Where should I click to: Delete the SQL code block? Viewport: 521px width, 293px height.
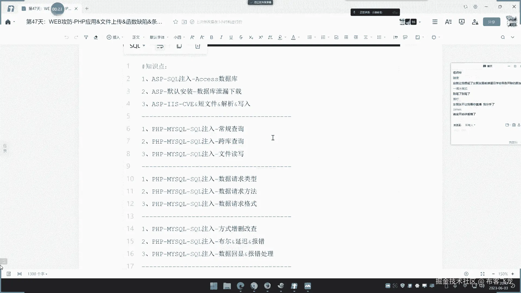point(198,46)
